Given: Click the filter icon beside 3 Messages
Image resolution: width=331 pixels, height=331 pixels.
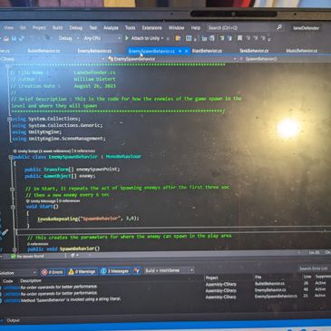Looking at the screenshot, I should pyautogui.click(x=137, y=271).
